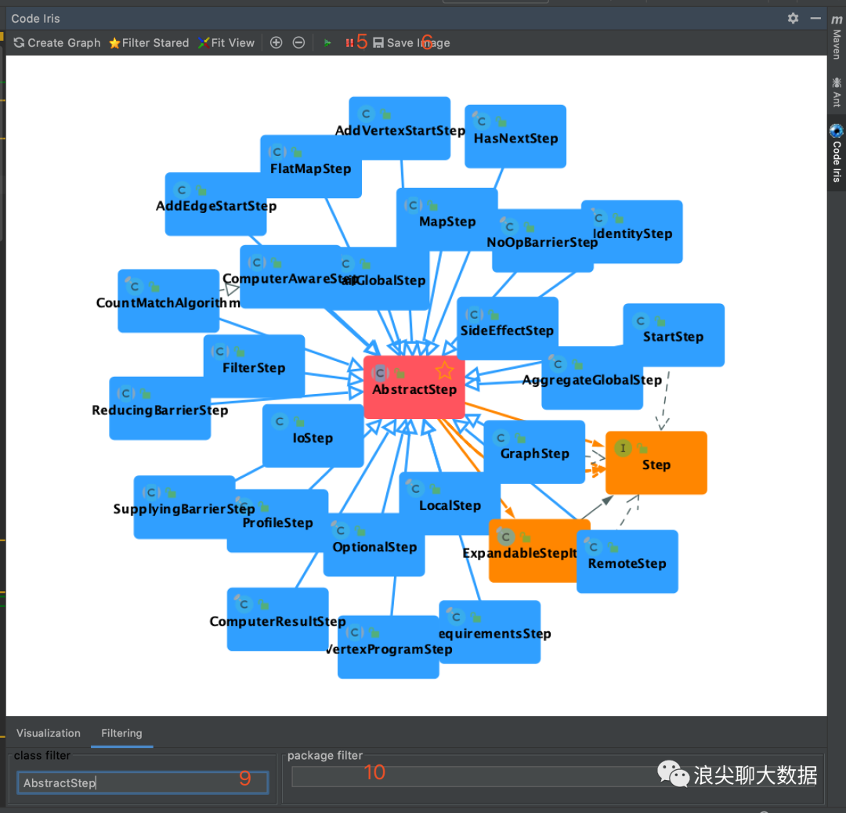Screen dimensions: 846x813
Task: Click the Create Graph refresh icon
Action: [x=17, y=42]
